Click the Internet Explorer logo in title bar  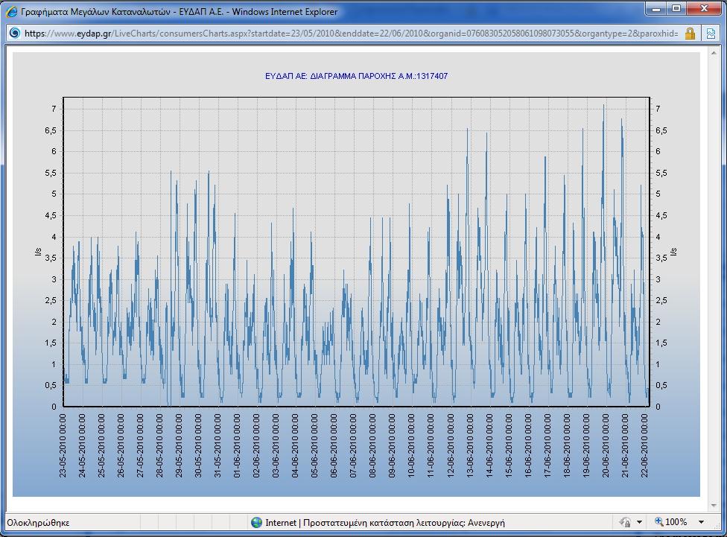12,12
